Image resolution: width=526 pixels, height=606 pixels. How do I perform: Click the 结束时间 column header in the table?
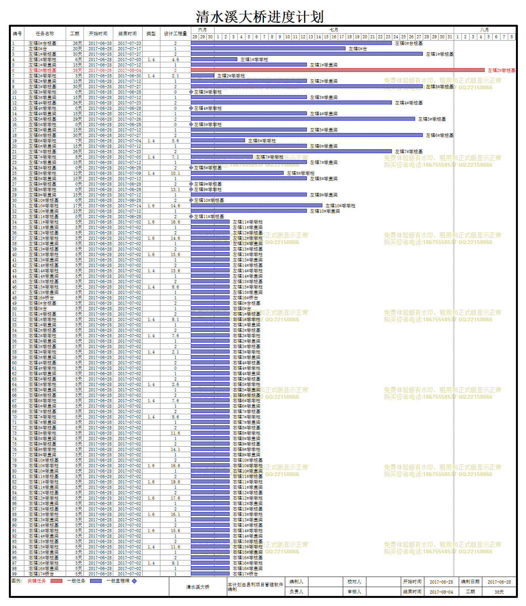pos(128,34)
